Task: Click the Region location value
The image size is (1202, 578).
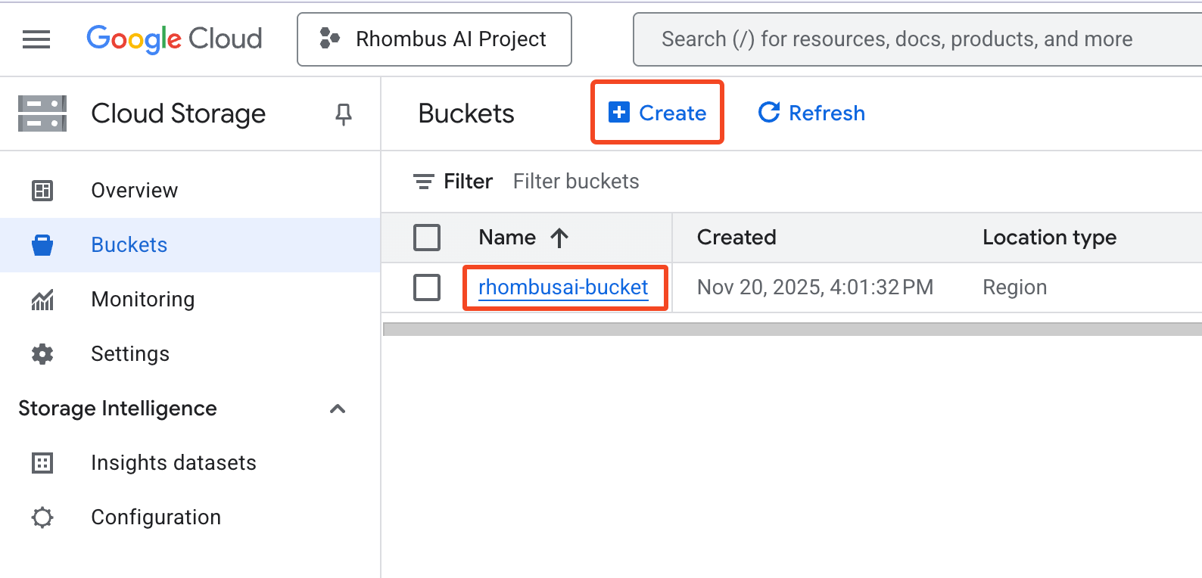Action: click(1014, 287)
